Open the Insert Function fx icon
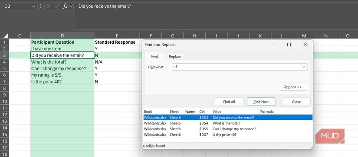358x157 pixels. 65,6
